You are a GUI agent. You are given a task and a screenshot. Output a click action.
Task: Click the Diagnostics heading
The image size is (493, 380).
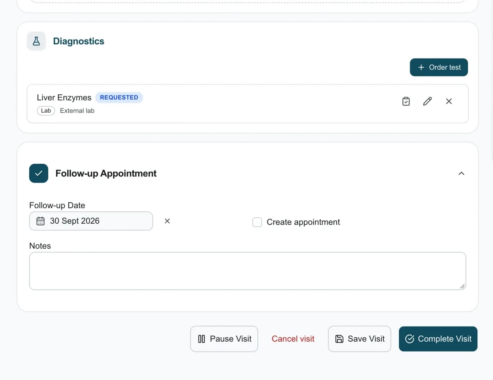(x=79, y=41)
